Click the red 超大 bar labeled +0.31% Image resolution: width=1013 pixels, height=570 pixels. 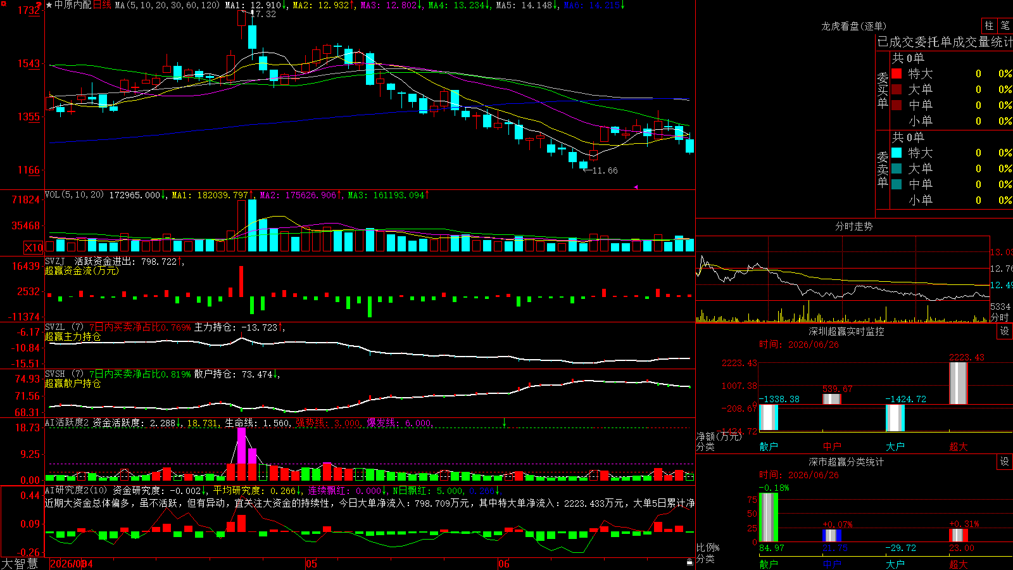[959, 535]
